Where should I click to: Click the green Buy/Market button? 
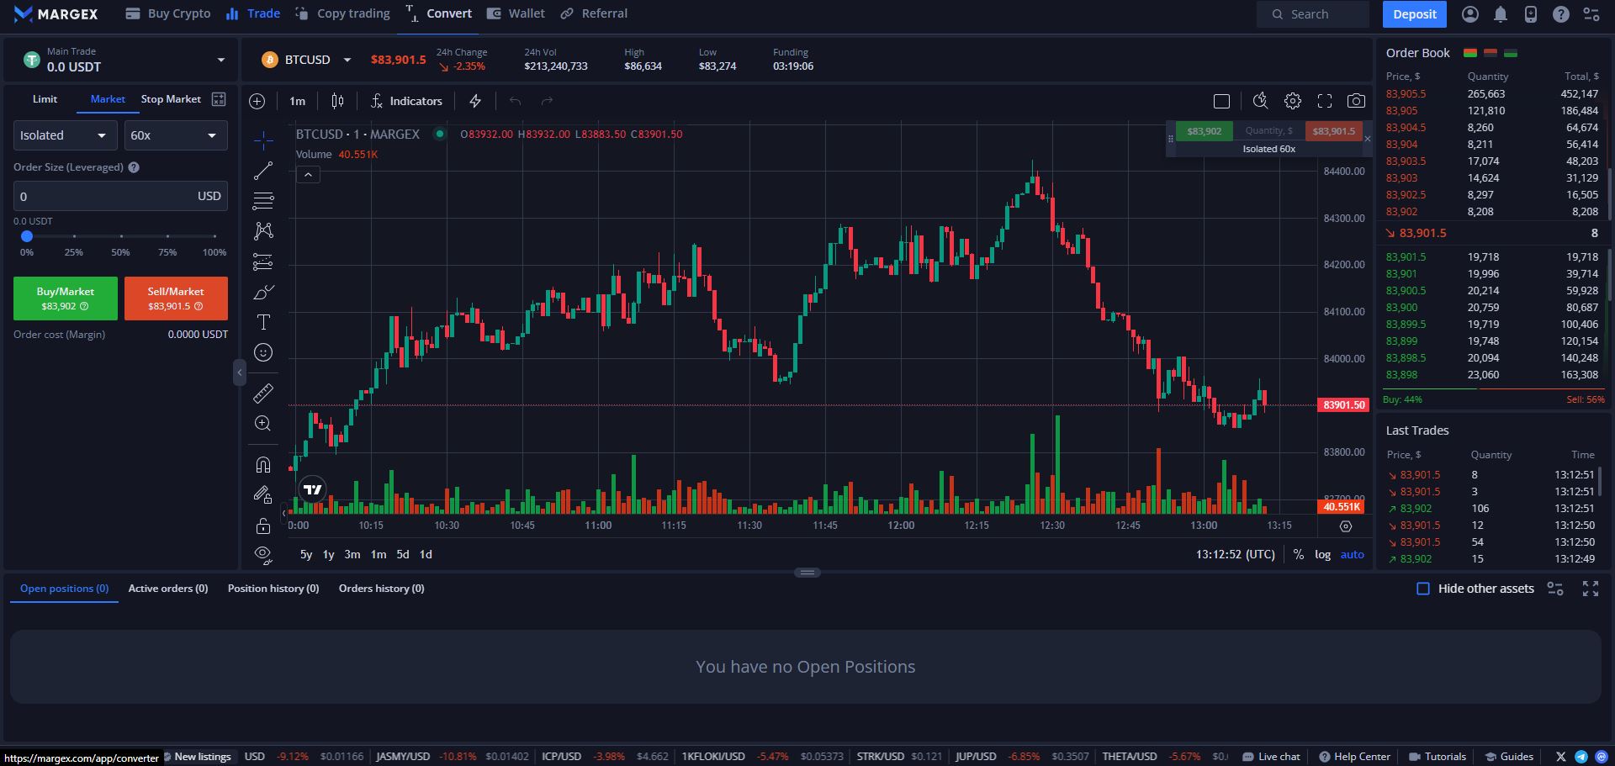66,298
